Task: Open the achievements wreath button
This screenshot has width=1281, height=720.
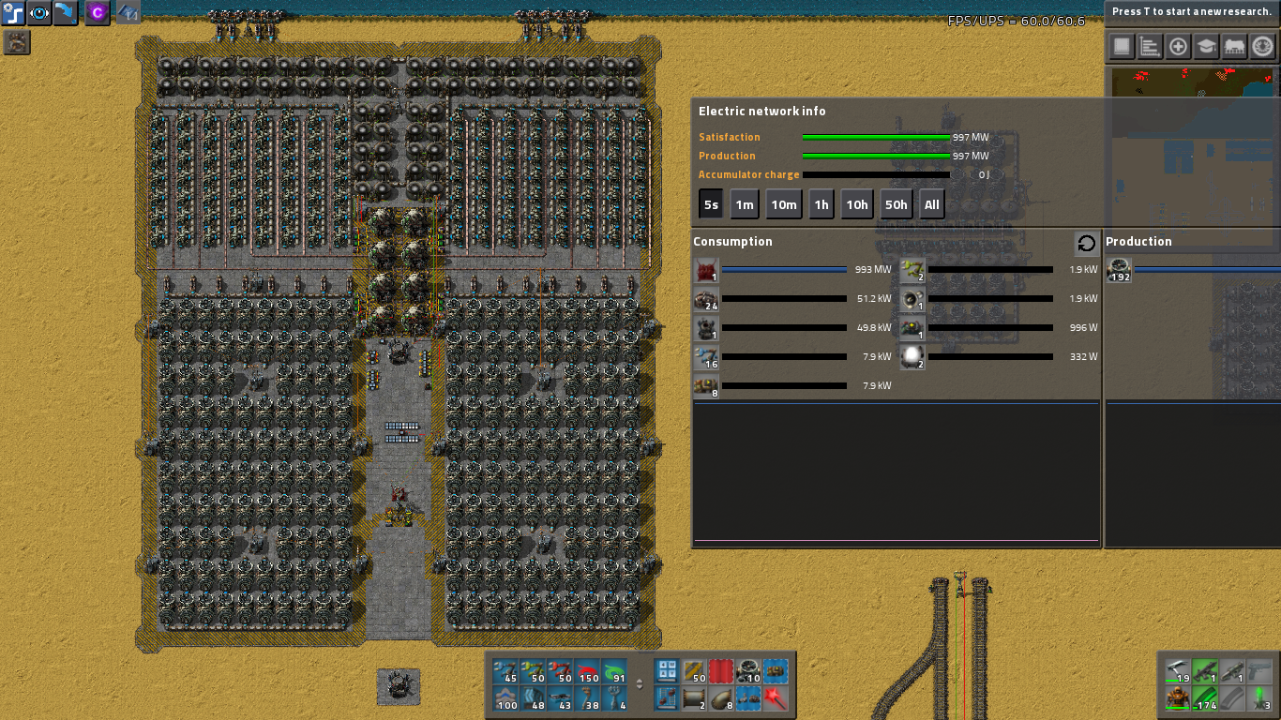Action: pyautogui.click(x=1262, y=47)
